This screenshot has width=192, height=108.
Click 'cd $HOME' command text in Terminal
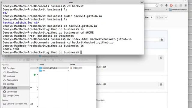(x=87, y=33)
